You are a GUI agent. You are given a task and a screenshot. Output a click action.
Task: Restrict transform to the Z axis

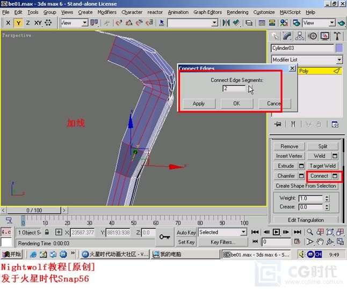pos(28,23)
